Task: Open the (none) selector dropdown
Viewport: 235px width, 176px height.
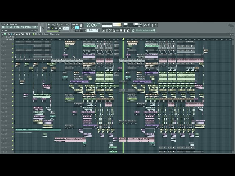Action: point(79,31)
